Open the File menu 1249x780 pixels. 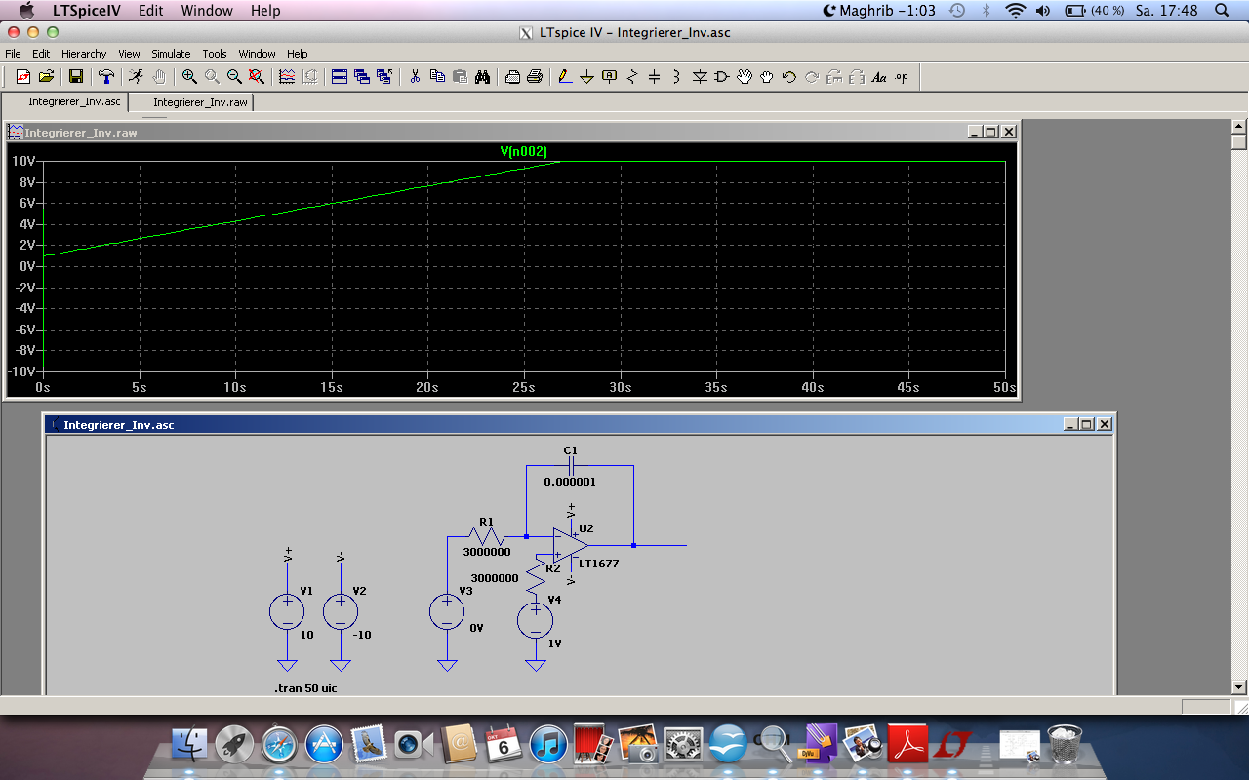[13, 54]
